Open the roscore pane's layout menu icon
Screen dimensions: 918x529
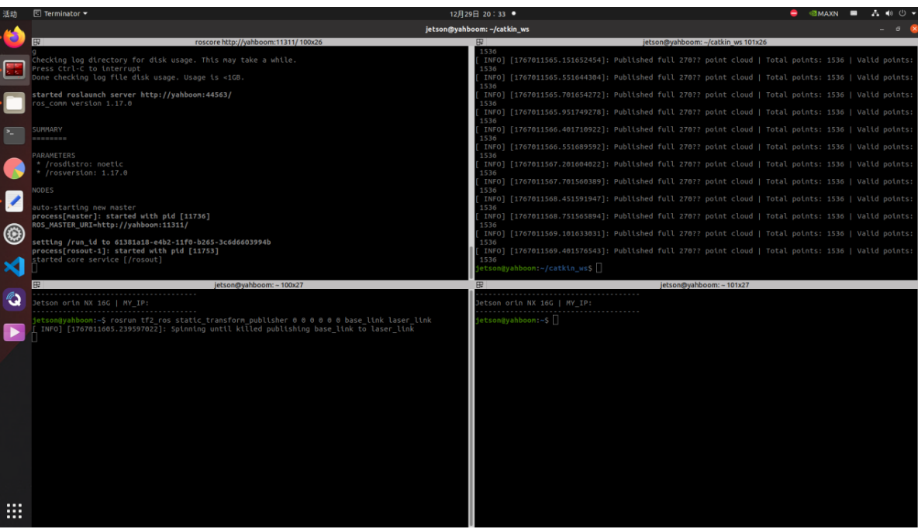click(36, 42)
